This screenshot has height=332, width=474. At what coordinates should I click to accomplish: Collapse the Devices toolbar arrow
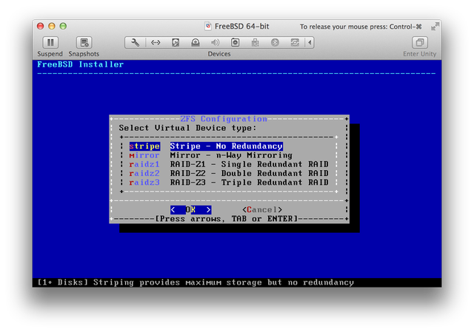[310, 43]
